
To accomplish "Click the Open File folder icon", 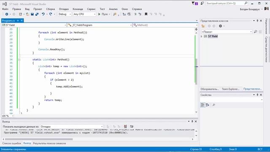I will (x=27, y=14).
